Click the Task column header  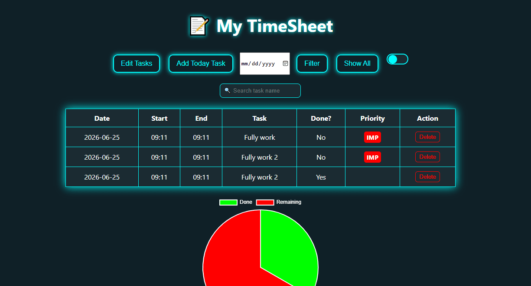(x=259, y=118)
